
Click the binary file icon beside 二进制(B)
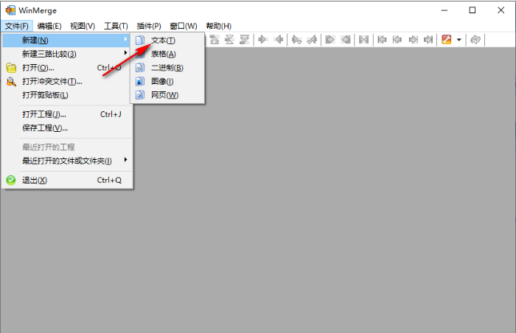[140, 68]
